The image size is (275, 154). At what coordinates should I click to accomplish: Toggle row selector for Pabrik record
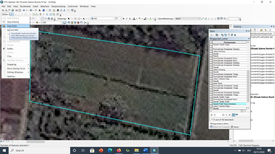pyautogui.click(x=211, y=56)
